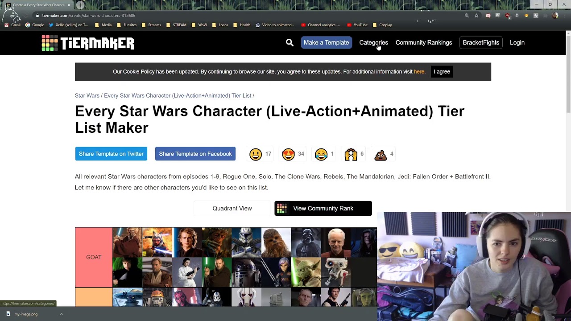Open the Google bookmark
The image size is (571, 321).
point(35,25)
